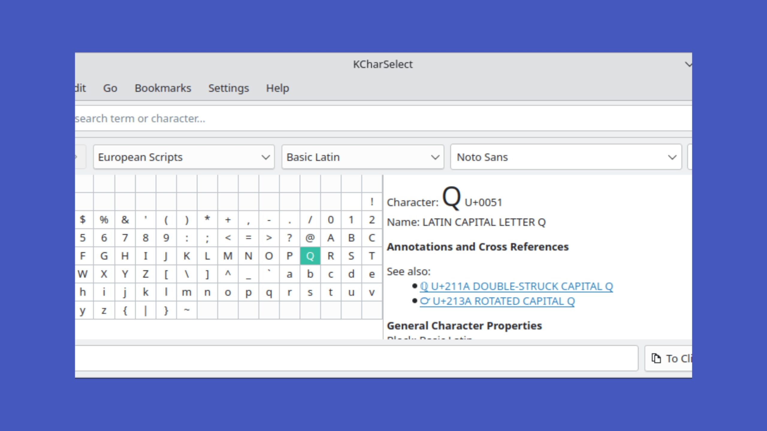767x431 pixels.
Task: Select the percent % character cell
Action: (104, 220)
